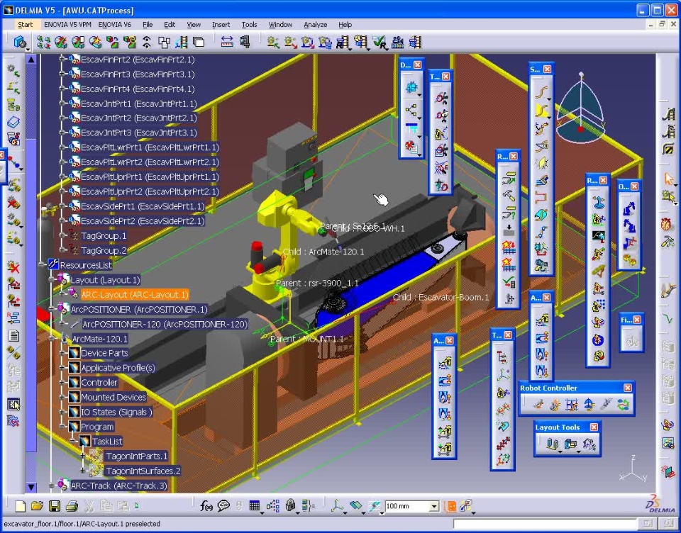Viewport: 681px width, 533px height.
Task: Click the Axis System icon
Action: [x=337, y=505]
